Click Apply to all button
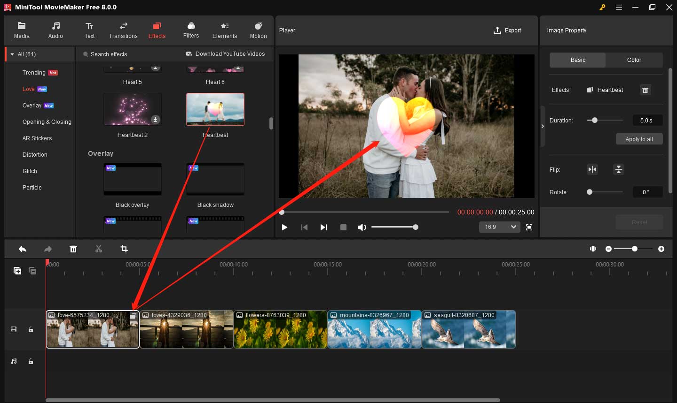677x403 pixels. click(x=639, y=139)
